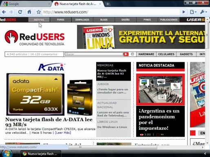Image resolution: width=210 pixels, height=157 pixels.
Task: Open the DOWNLOADS menu item
Action: click(82, 20)
